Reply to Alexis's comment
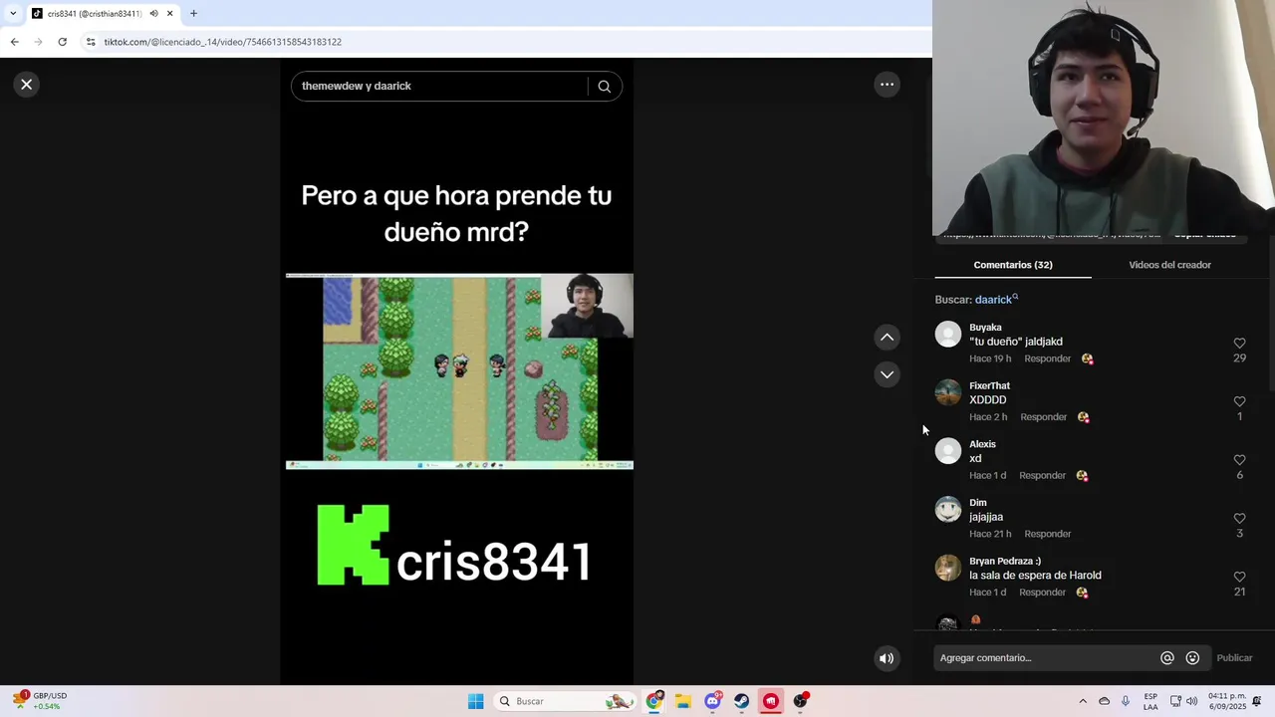This screenshot has height=717, width=1275. coord(1042,476)
